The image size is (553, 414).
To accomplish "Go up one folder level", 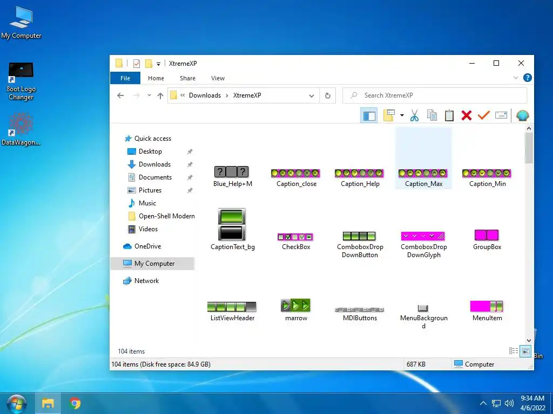I will [x=160, y=95].
